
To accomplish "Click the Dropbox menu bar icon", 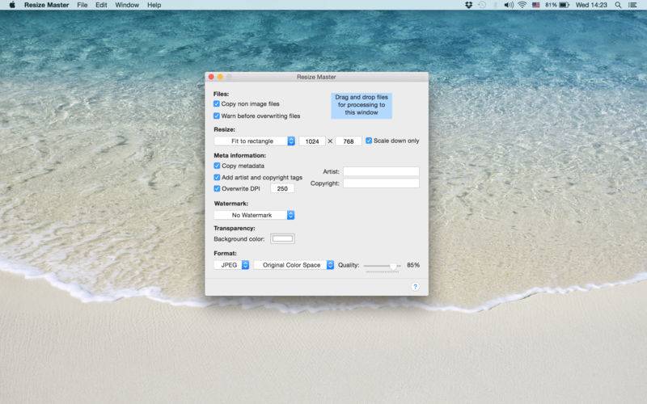I will pos(468,5).
